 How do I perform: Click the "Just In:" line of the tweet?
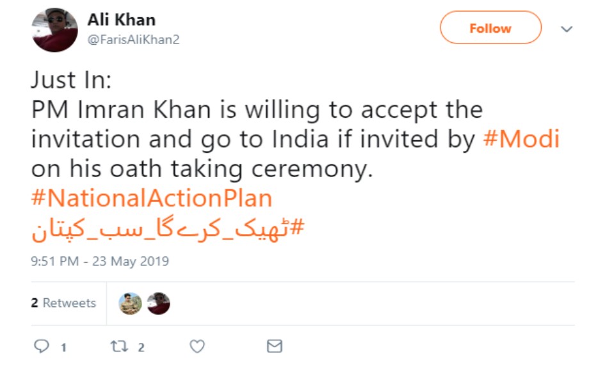pyautogui.click(x=71, y=80)
